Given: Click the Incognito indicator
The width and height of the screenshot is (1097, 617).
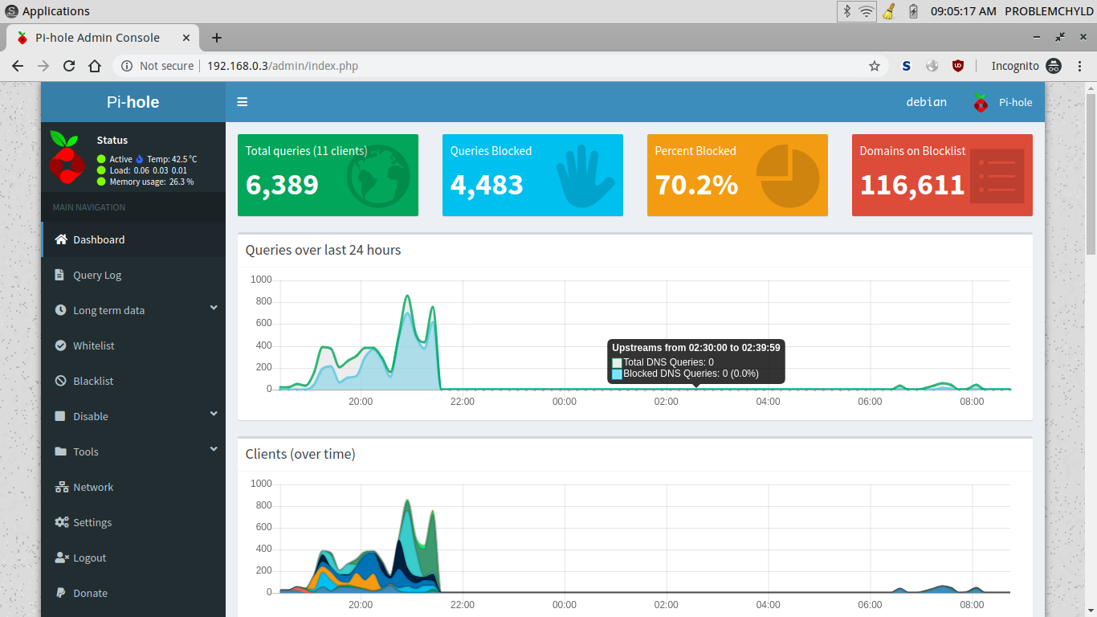Looking at the screenshot, I should pyautogui.click(x=1026, y=66).
